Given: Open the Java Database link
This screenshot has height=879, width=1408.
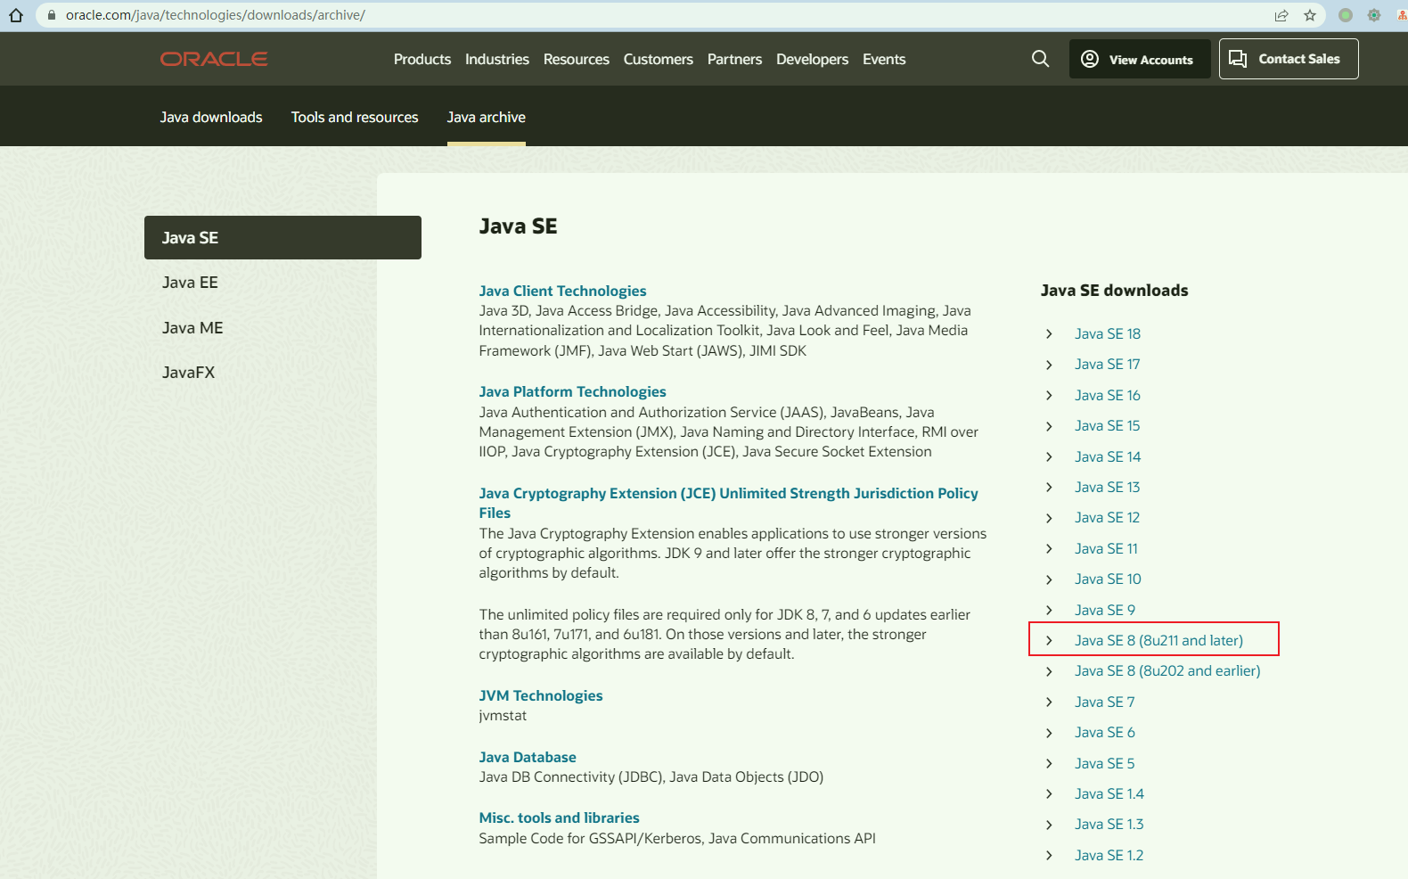Looking at the screenshot, I should (x=528, y=757).
